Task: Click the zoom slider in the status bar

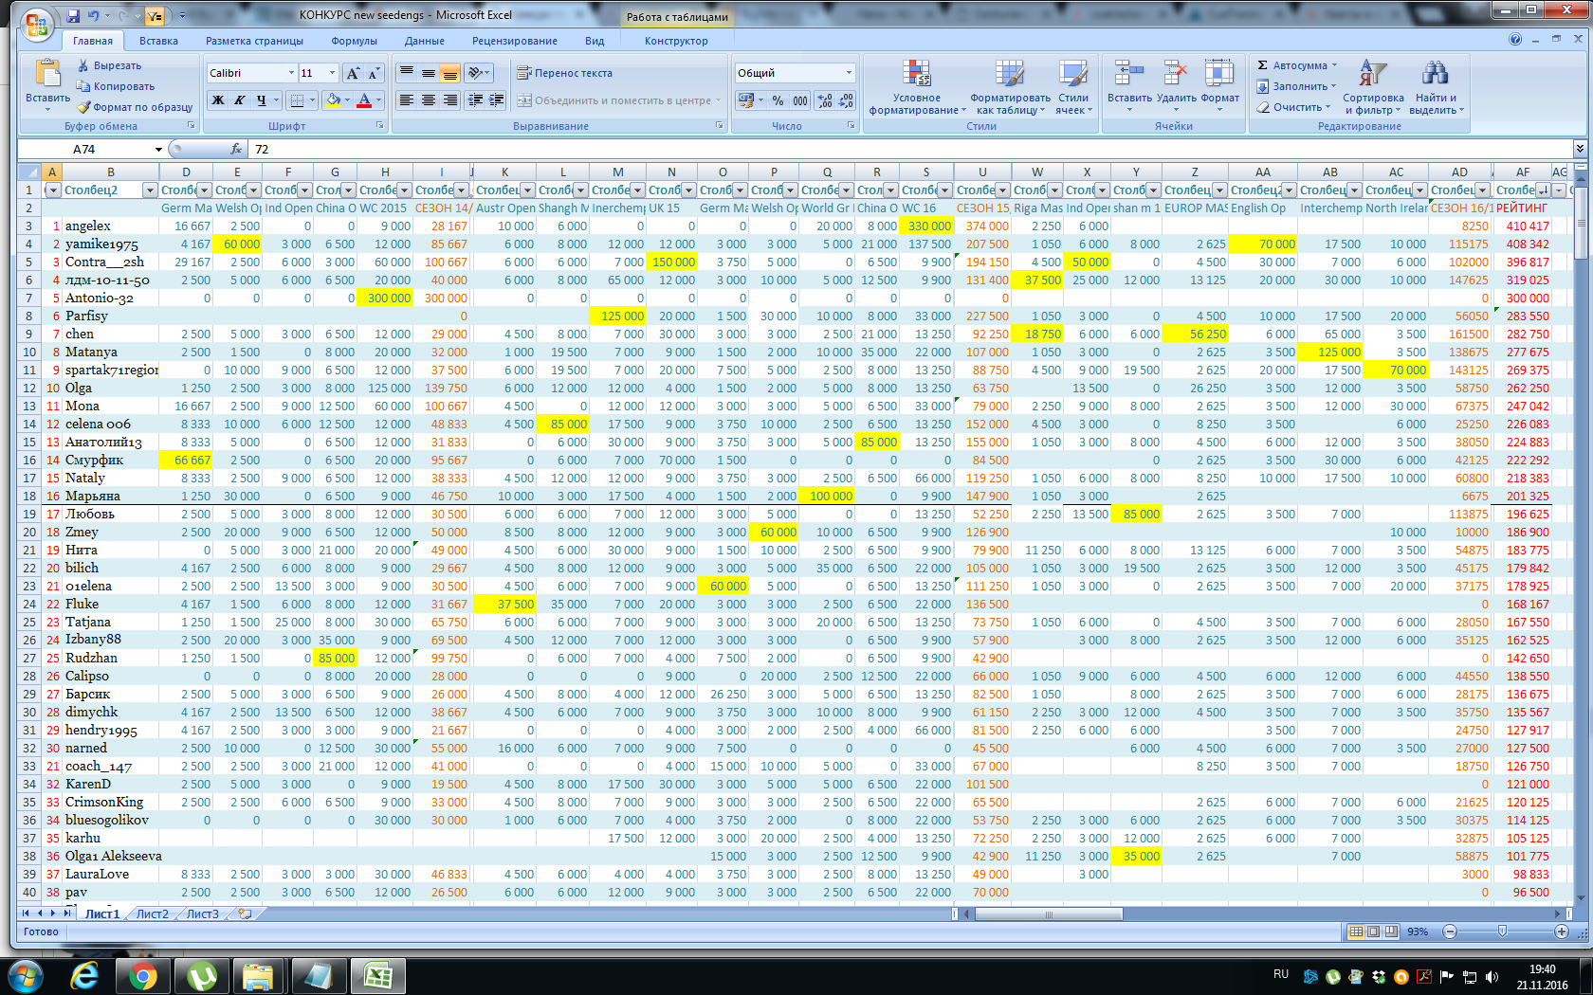Action: [1502, 932]
